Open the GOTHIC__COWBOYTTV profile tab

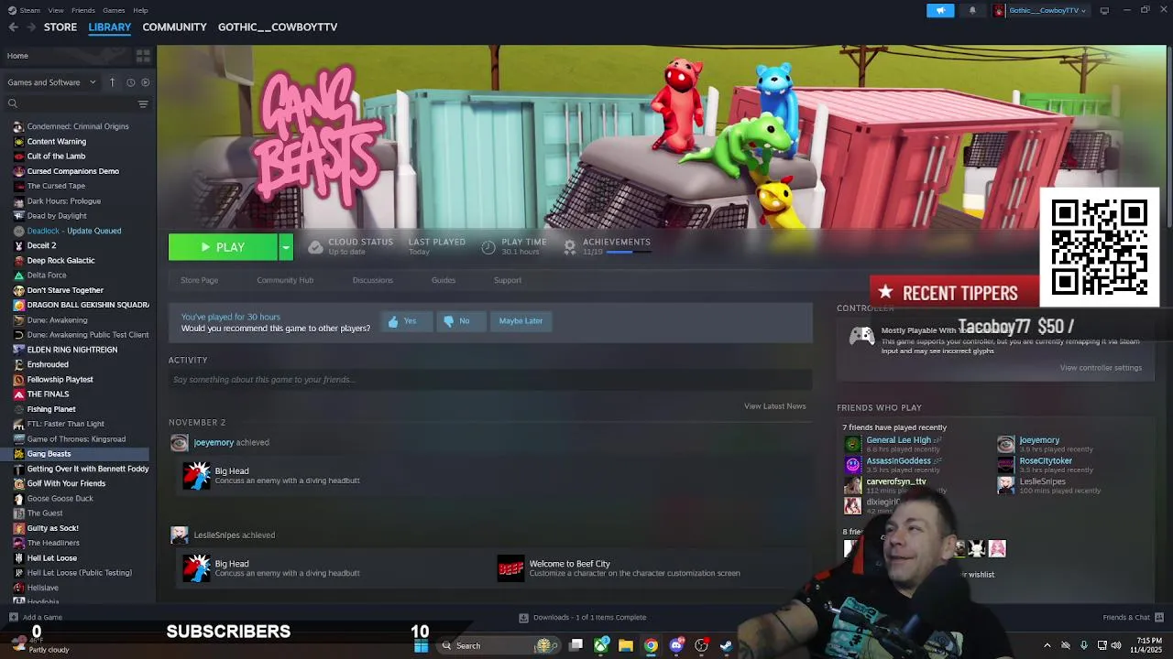coord(278,27)
